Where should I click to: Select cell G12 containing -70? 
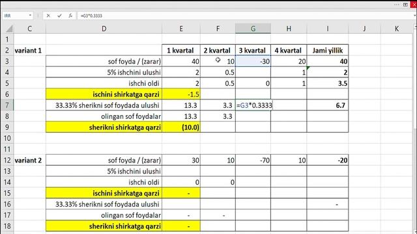click(253, 161)
